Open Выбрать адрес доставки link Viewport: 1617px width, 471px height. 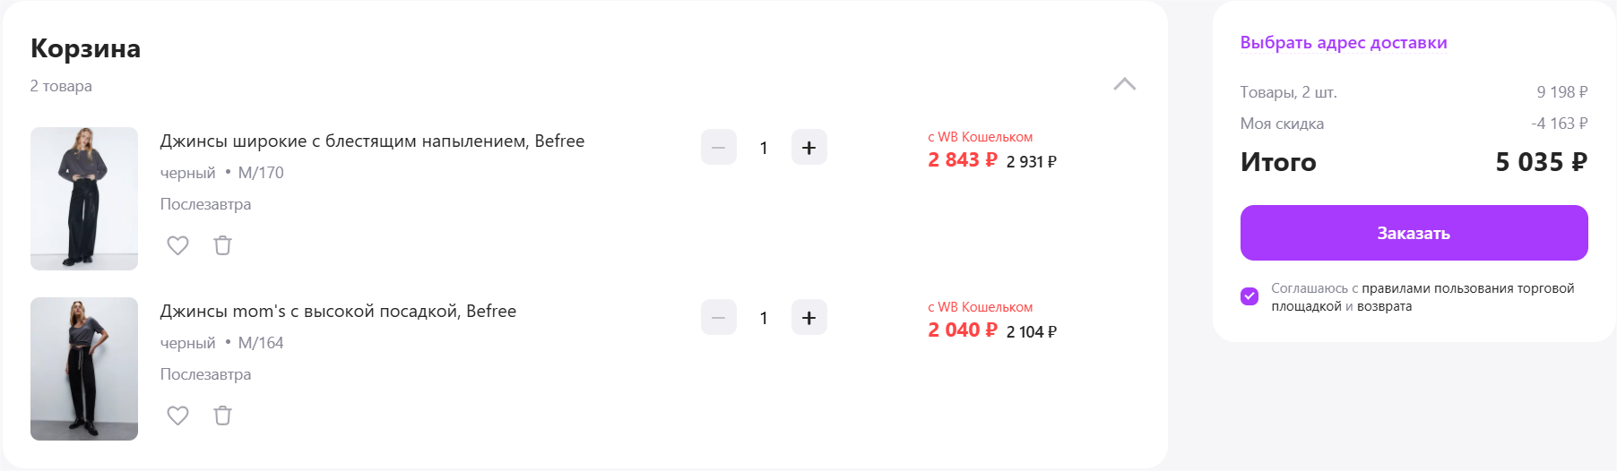[1343, 43]
